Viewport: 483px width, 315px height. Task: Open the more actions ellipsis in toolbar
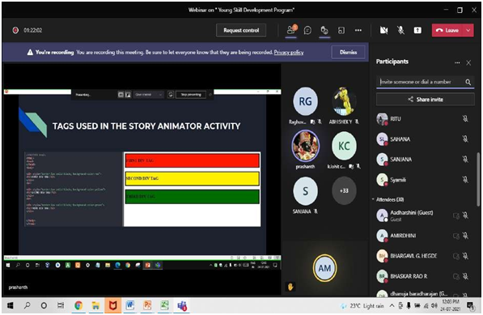click(x=358, y=30)
